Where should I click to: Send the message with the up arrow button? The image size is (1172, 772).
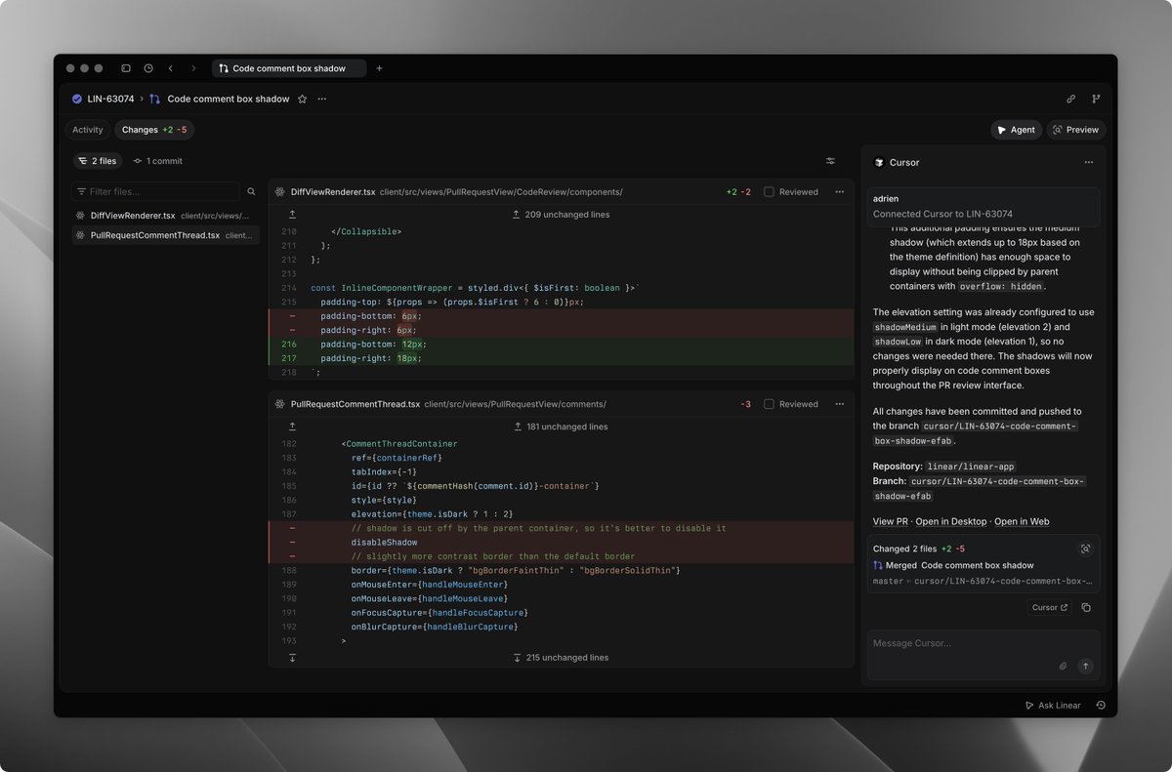point(1085,666)
